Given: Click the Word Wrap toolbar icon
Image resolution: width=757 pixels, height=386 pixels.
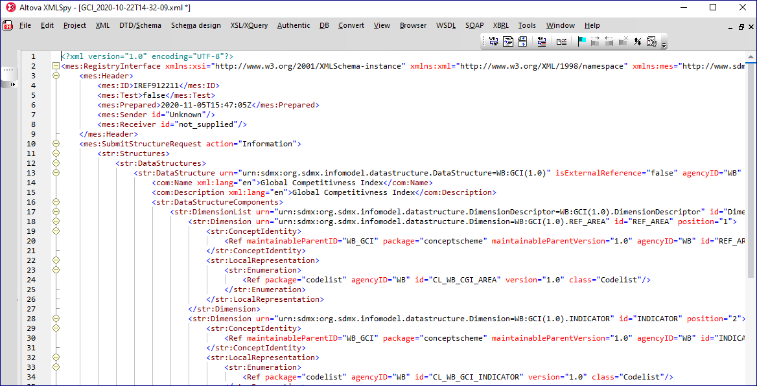Looking at the screenshot, I should [493, 41].
